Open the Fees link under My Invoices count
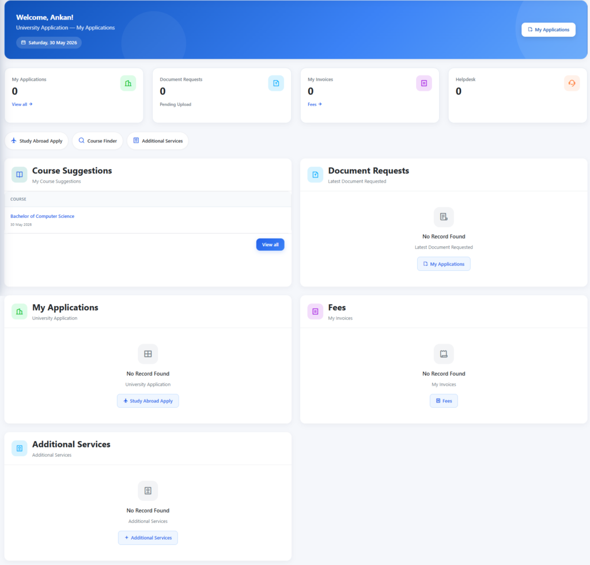Screen dimensions: 590x565 315,104
